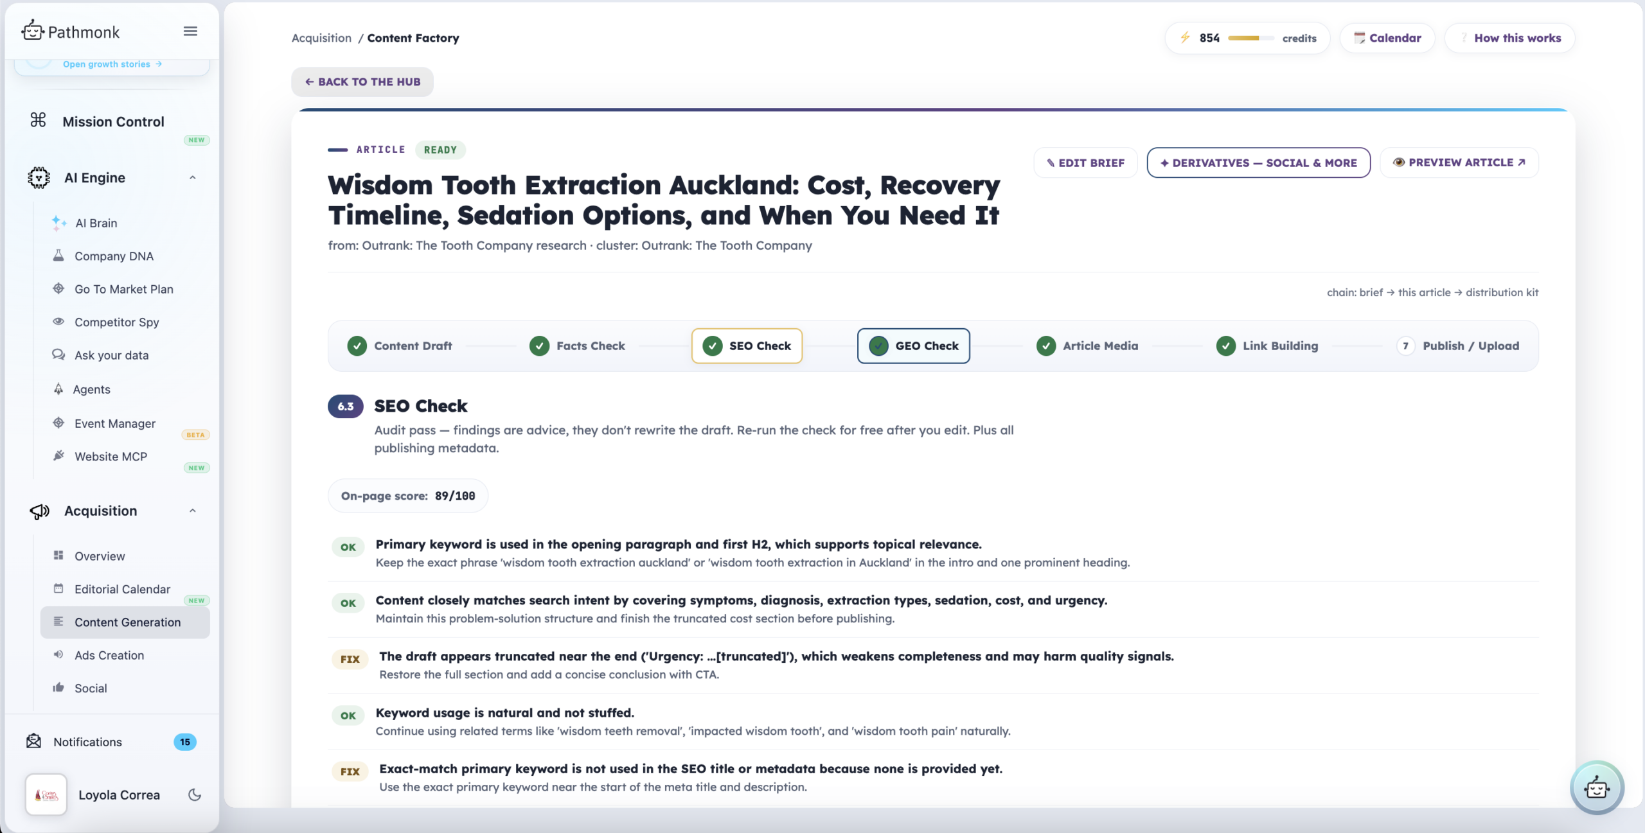Open Ask your data chat icon

58,355
